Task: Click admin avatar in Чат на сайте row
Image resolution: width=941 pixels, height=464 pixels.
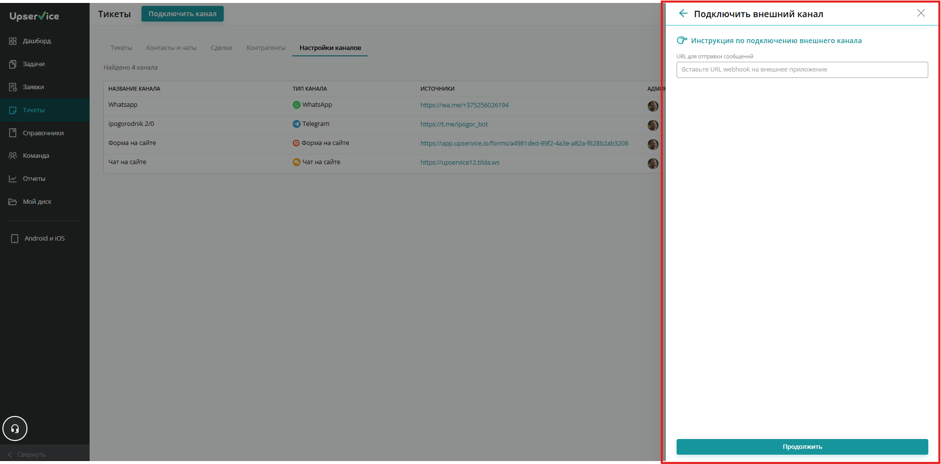Action: coord(653,164)
